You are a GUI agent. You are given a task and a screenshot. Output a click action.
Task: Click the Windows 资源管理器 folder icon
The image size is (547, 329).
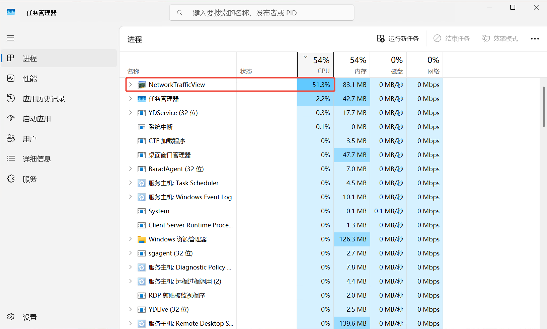142,239
